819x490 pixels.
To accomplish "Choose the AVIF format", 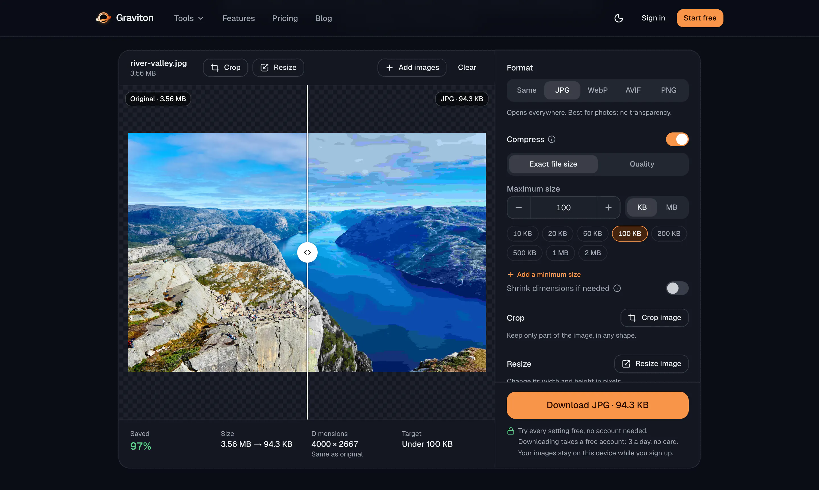I will 633,90.
